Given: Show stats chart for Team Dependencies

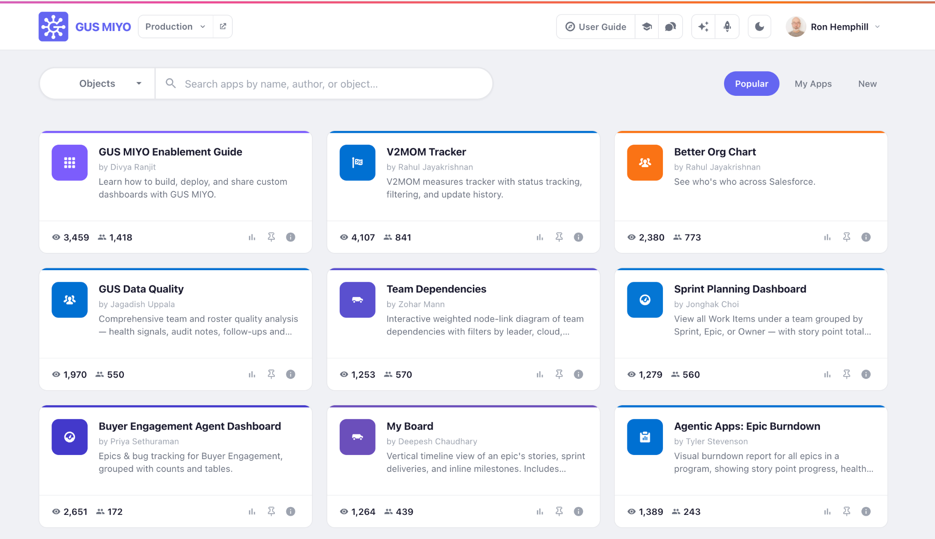Looking at the screenshot, I should click(x=540, y=374).
